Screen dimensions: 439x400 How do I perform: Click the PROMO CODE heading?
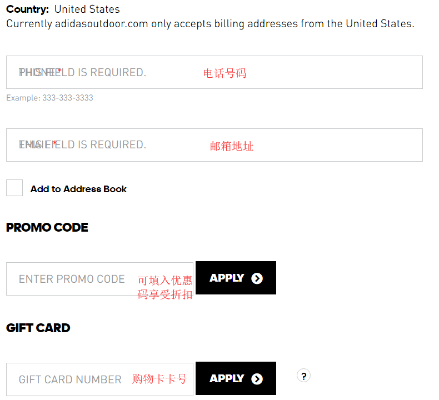point(47,227)
